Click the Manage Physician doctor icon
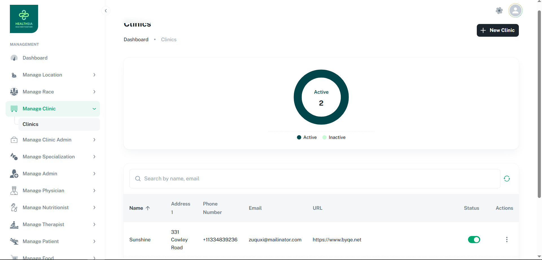Image resolution: width=542 pixels, height=260 pixels. [x=14, y=191]
